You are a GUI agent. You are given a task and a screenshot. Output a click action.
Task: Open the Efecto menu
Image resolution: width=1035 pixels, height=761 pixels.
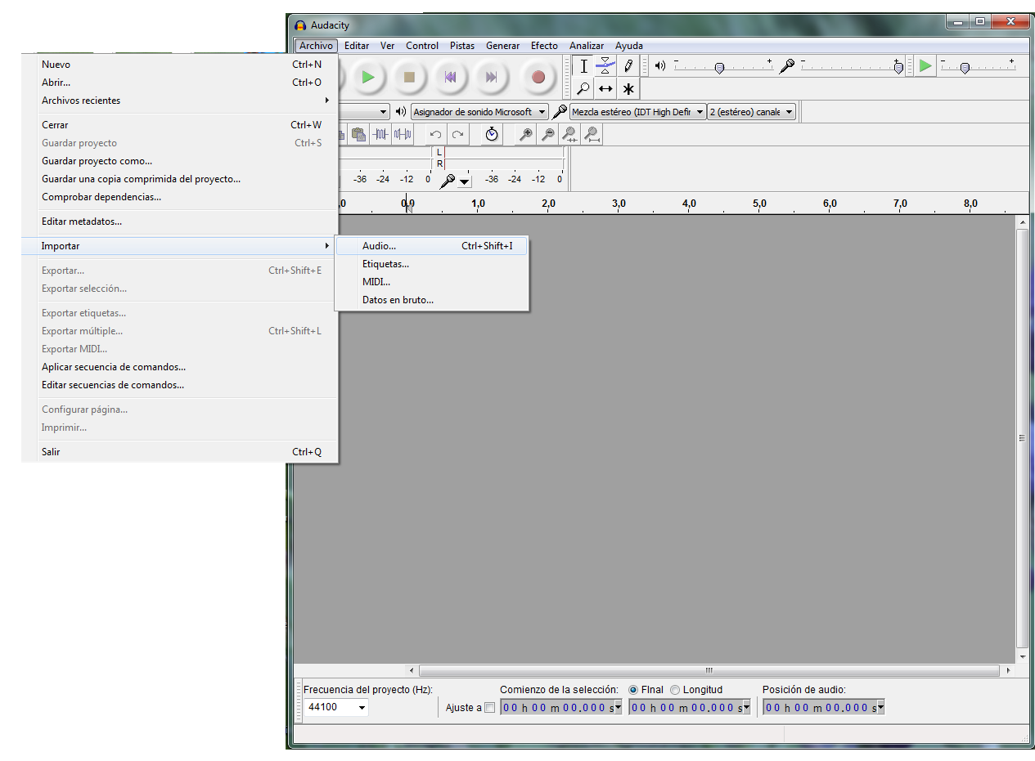pyautogui.click(x=544, y=46)
